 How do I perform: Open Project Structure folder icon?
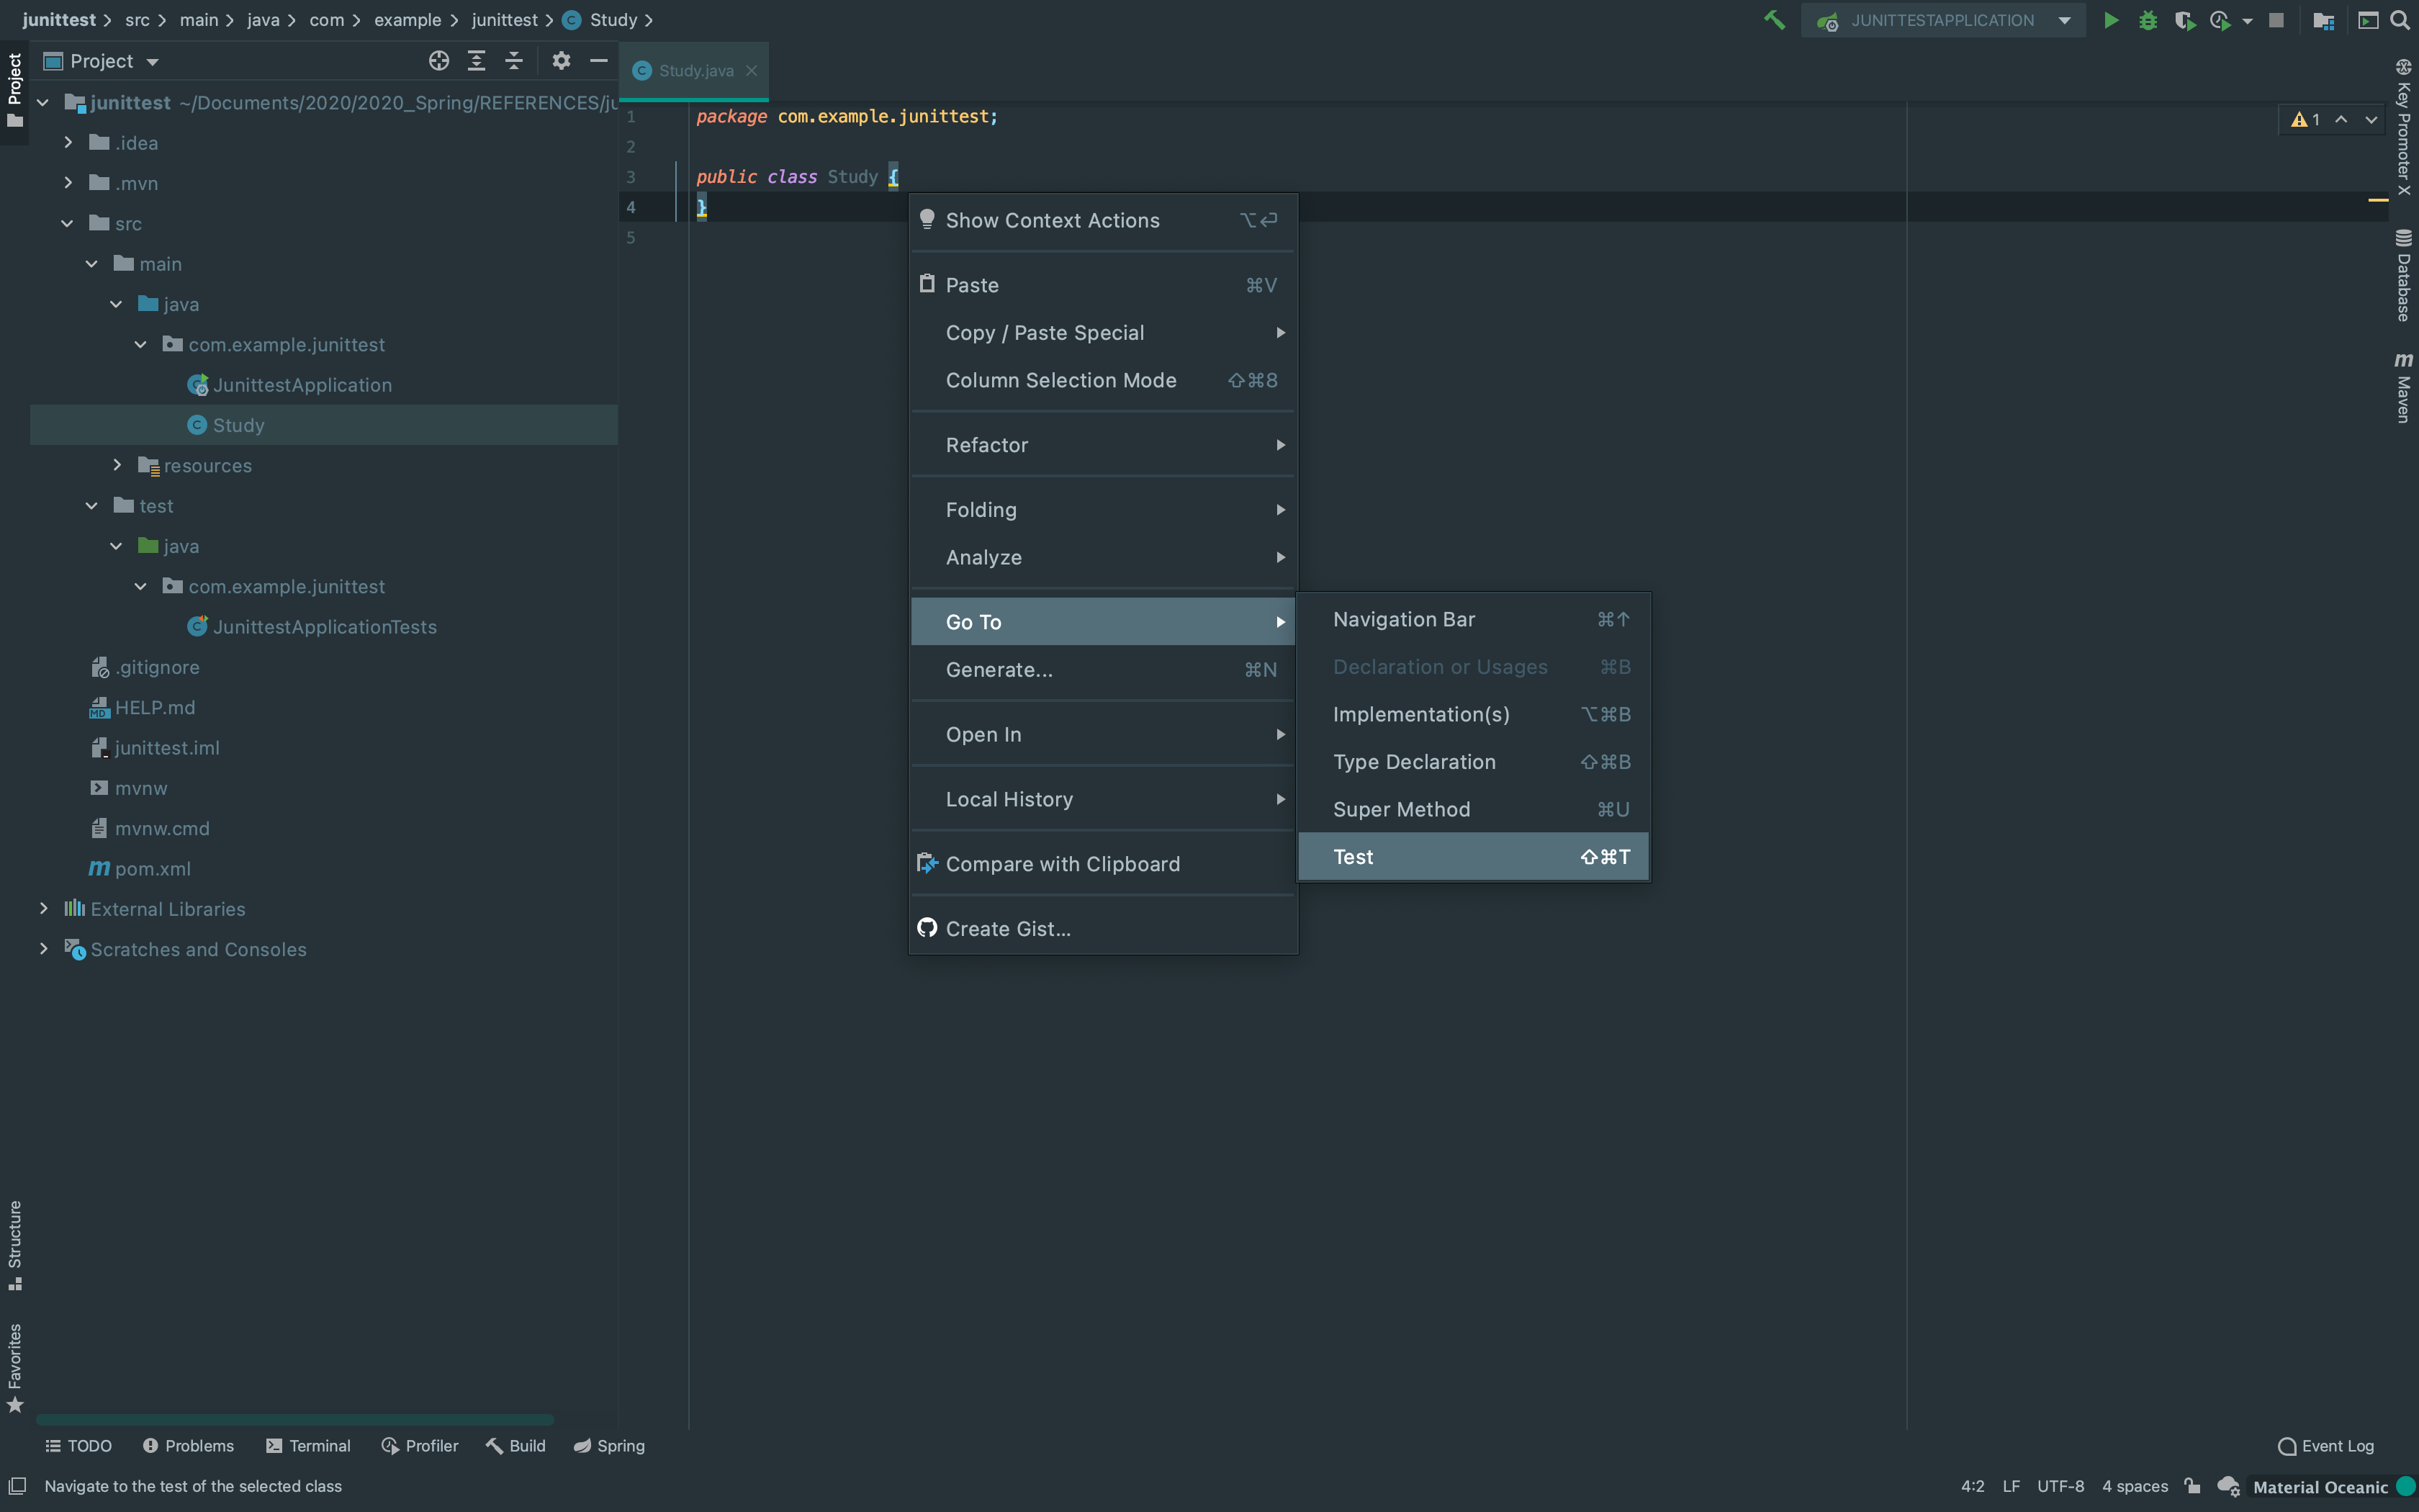[2323, 20]
